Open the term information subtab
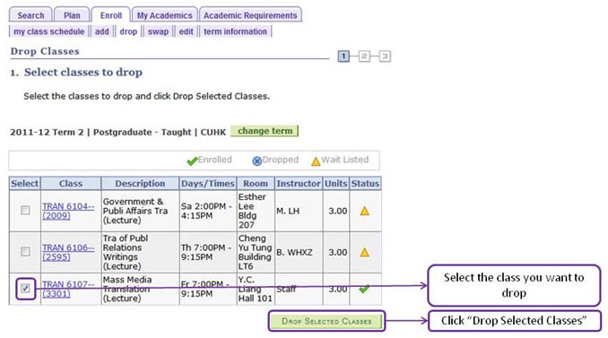The width and height of the screenshot is (608, 338). coord(235,31)
